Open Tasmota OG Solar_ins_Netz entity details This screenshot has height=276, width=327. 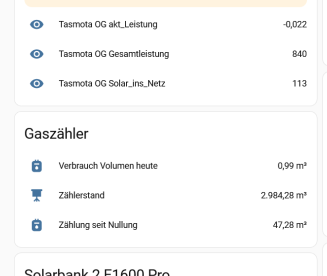112,83
